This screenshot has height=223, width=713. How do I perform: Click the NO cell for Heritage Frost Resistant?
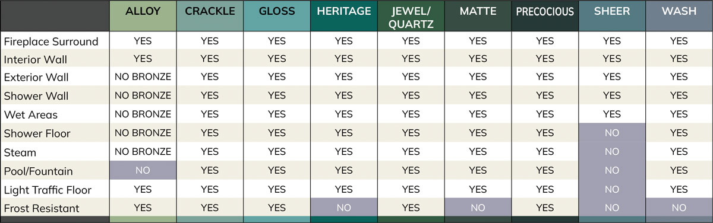(x=343, y=208)
